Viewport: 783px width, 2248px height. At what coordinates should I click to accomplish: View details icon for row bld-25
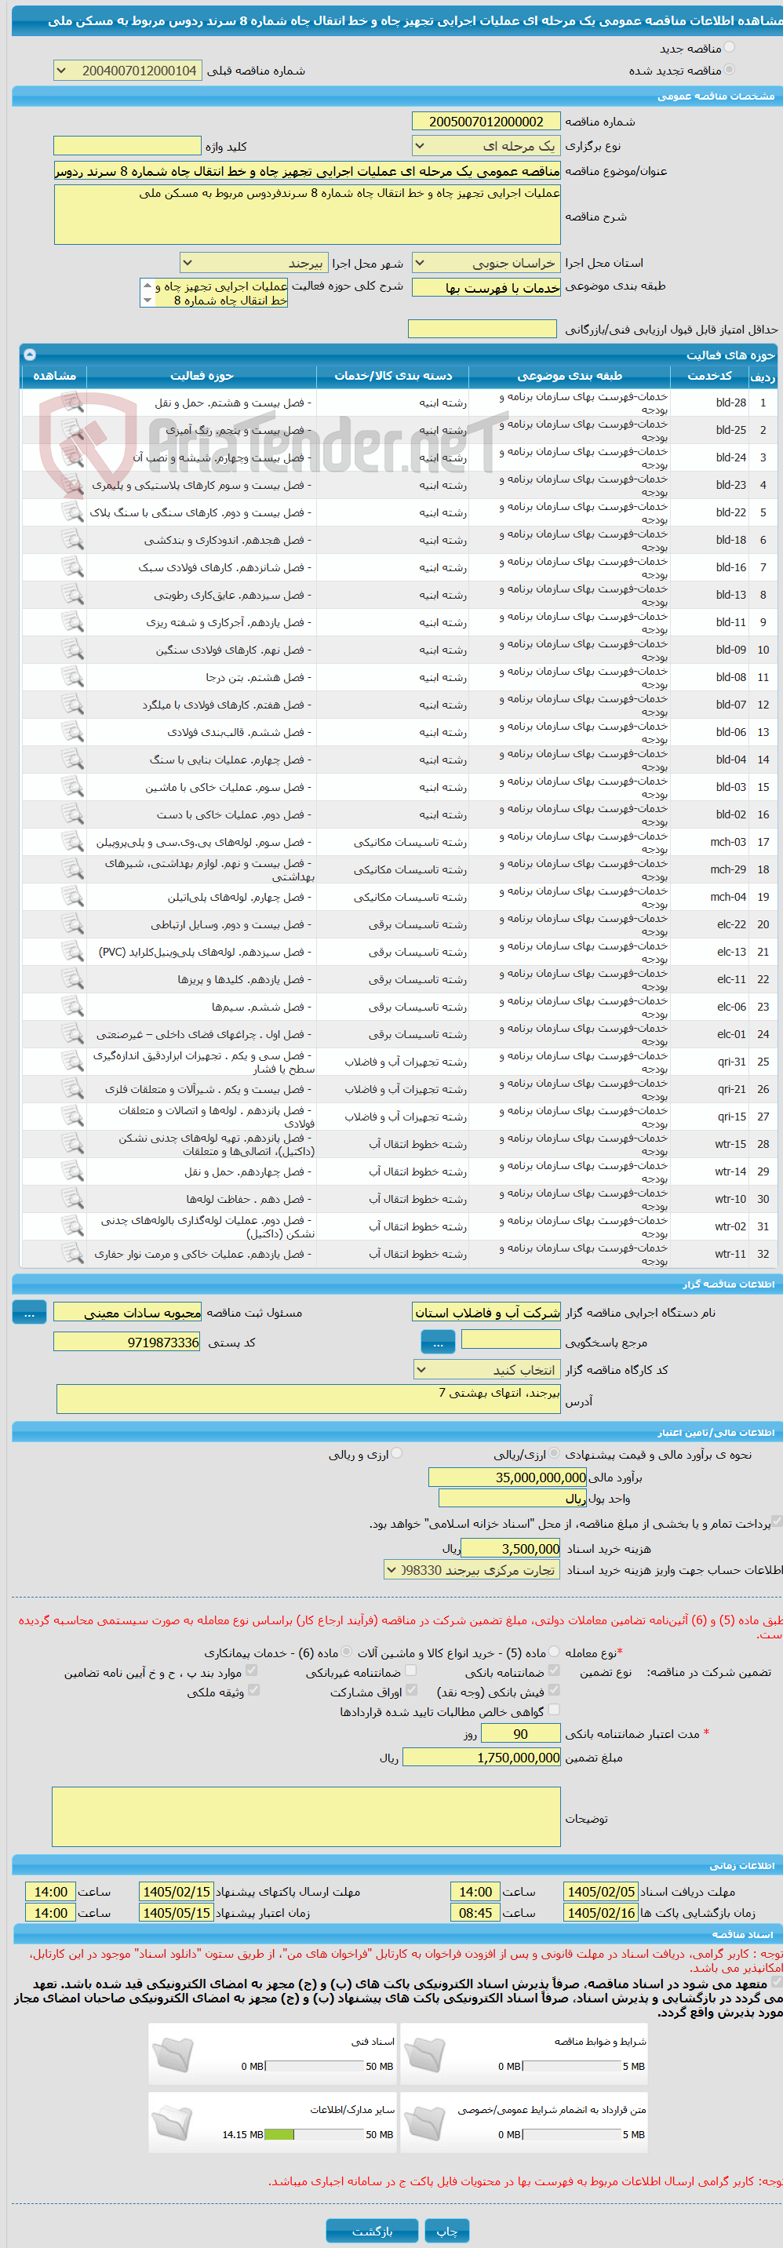pos(72,430)
